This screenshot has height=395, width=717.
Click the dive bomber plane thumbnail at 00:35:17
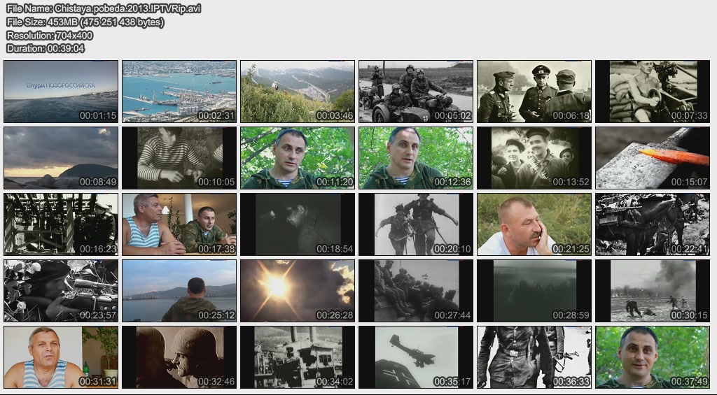coord(416,357)
